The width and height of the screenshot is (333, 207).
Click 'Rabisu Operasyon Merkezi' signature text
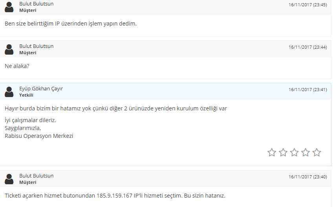[39, 136]
